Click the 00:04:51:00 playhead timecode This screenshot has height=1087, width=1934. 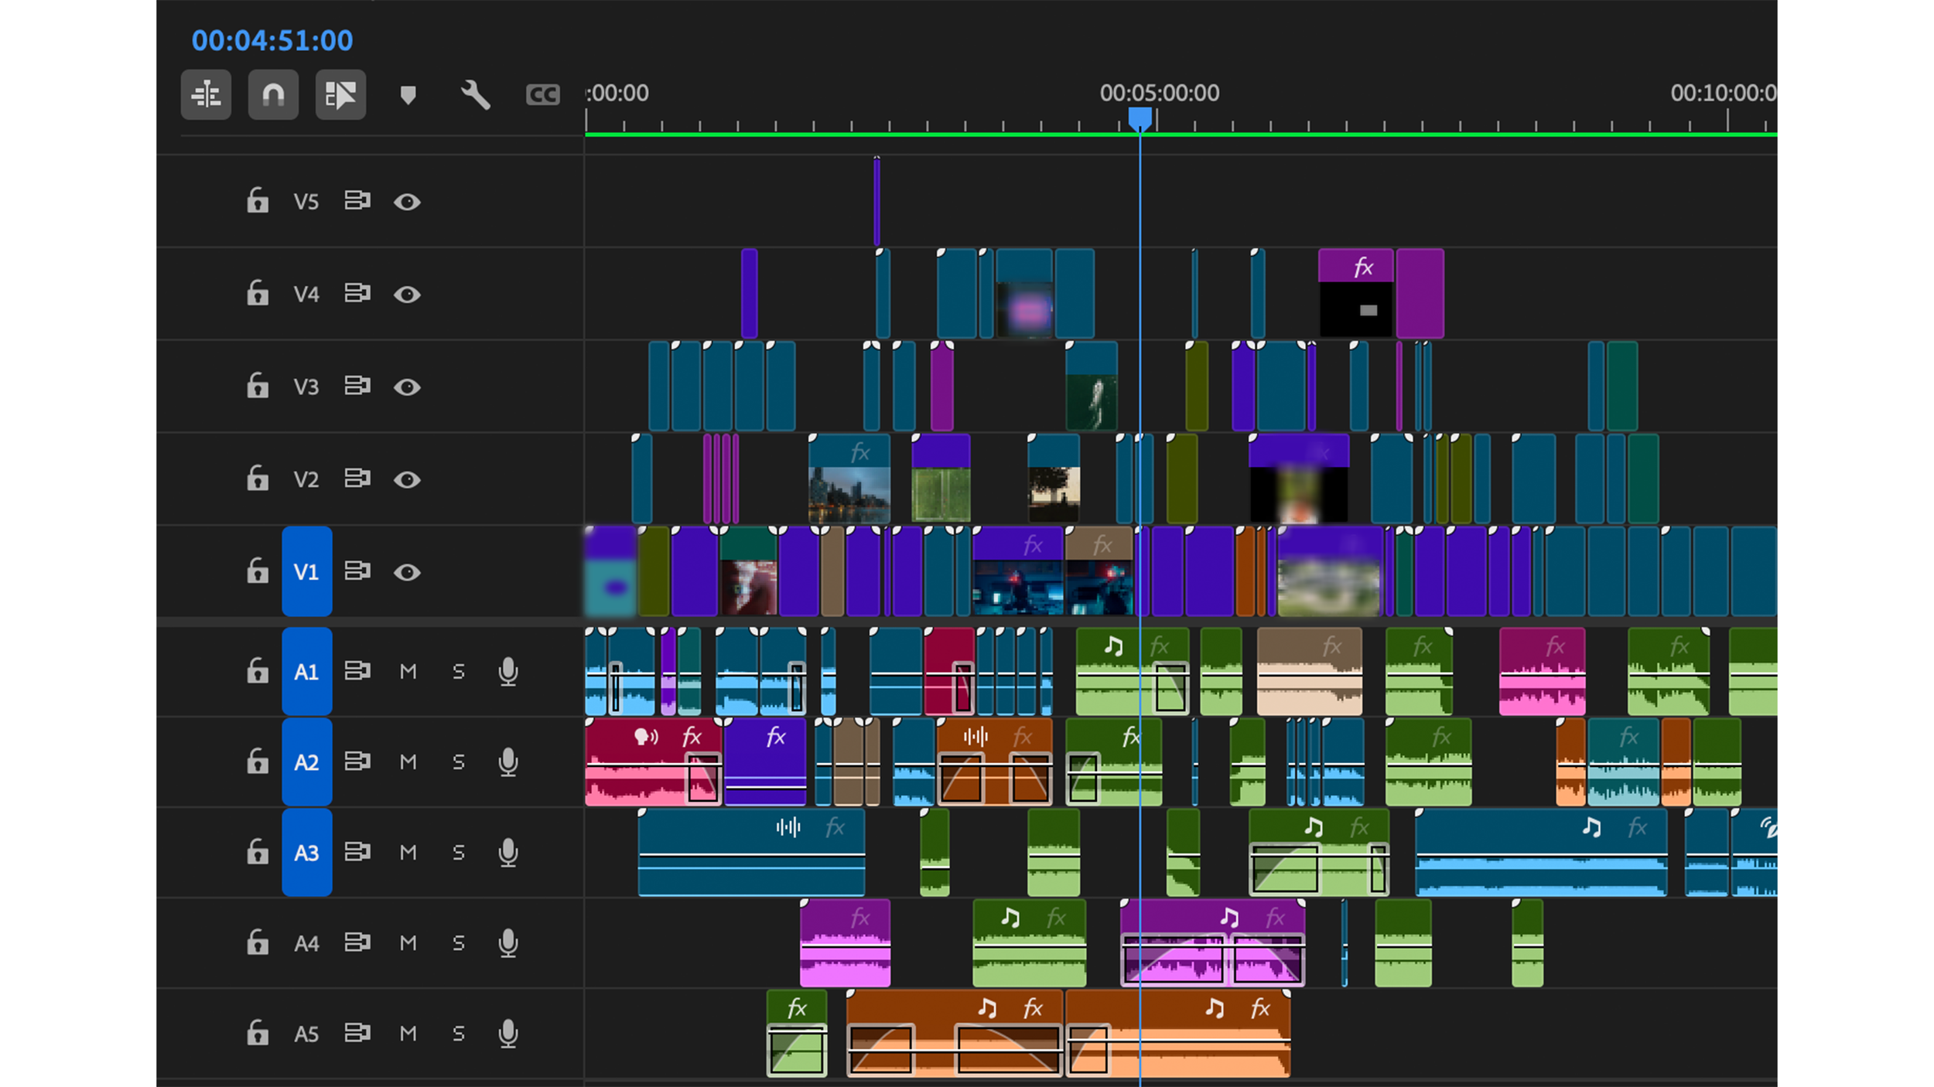pos(272,40)
